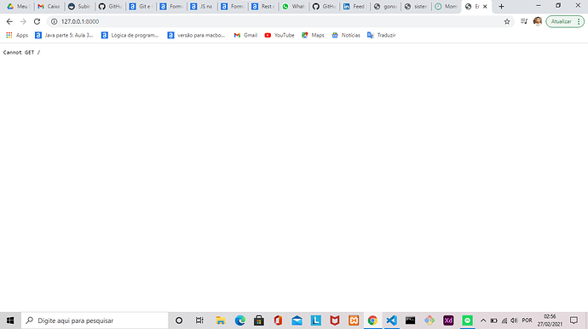
Task: Open the volume control in system tray
Action: (x=514, y=320)
